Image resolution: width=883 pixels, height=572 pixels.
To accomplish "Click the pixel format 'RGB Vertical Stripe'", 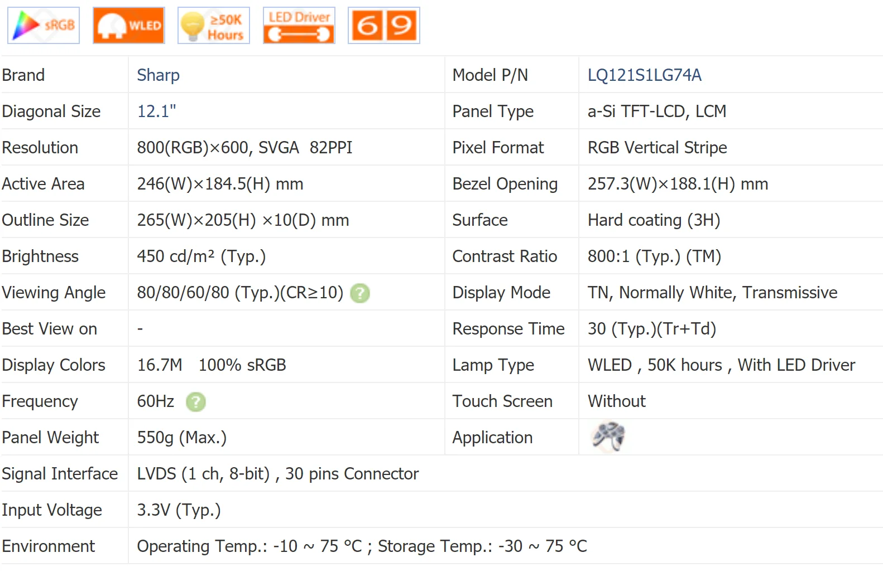I will (x=658, y=148).
